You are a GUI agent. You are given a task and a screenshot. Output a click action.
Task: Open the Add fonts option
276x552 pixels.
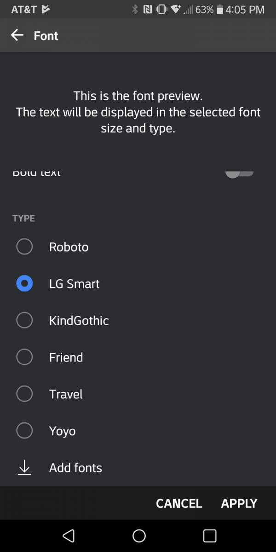[75, 468]
